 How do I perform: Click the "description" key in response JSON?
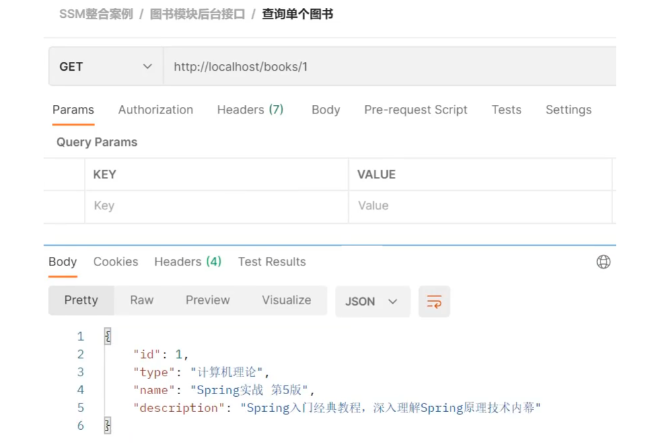pos(178,408)
